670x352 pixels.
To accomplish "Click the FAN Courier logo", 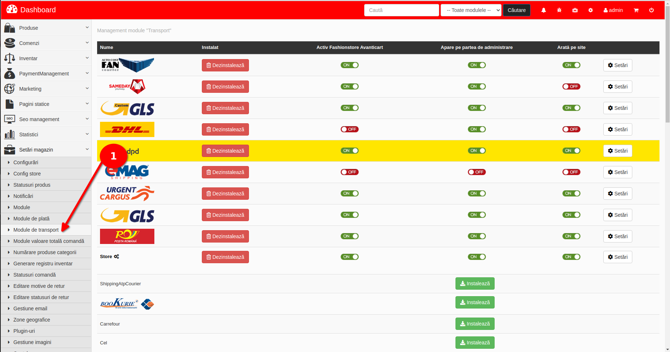I will (x=128, y=65).
